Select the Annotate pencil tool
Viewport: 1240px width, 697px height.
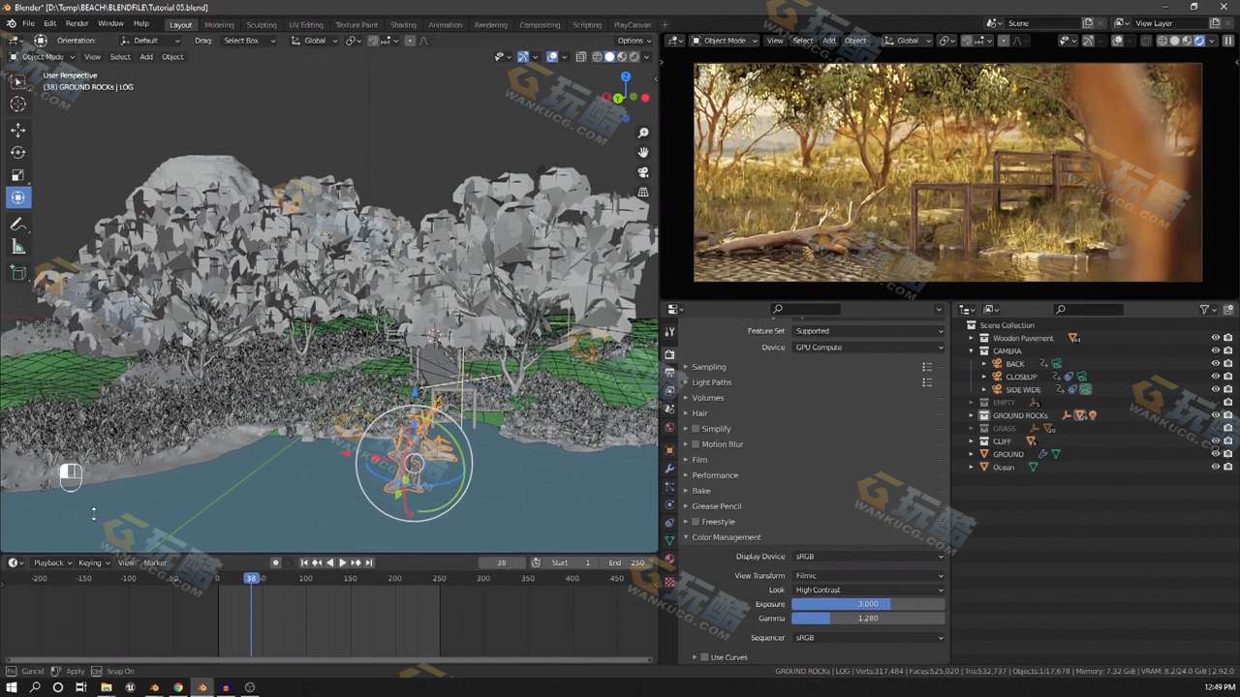(x=18, y=224)
